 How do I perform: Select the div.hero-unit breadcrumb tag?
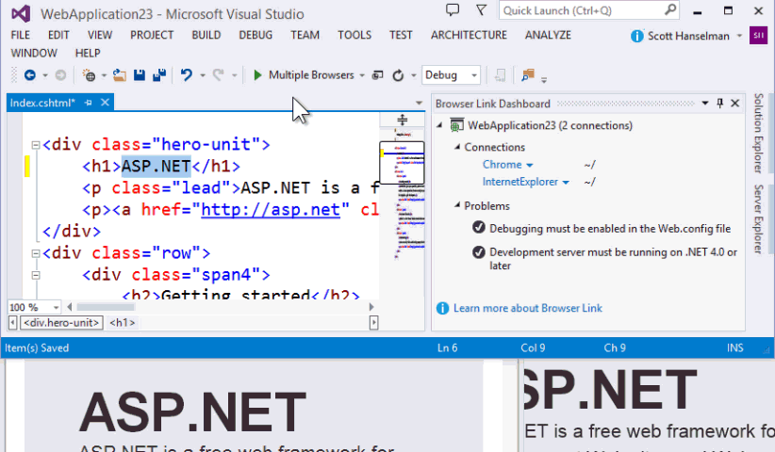(61, 323)
